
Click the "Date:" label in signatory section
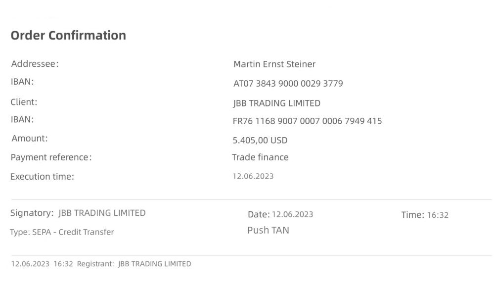tap(259, 215)
